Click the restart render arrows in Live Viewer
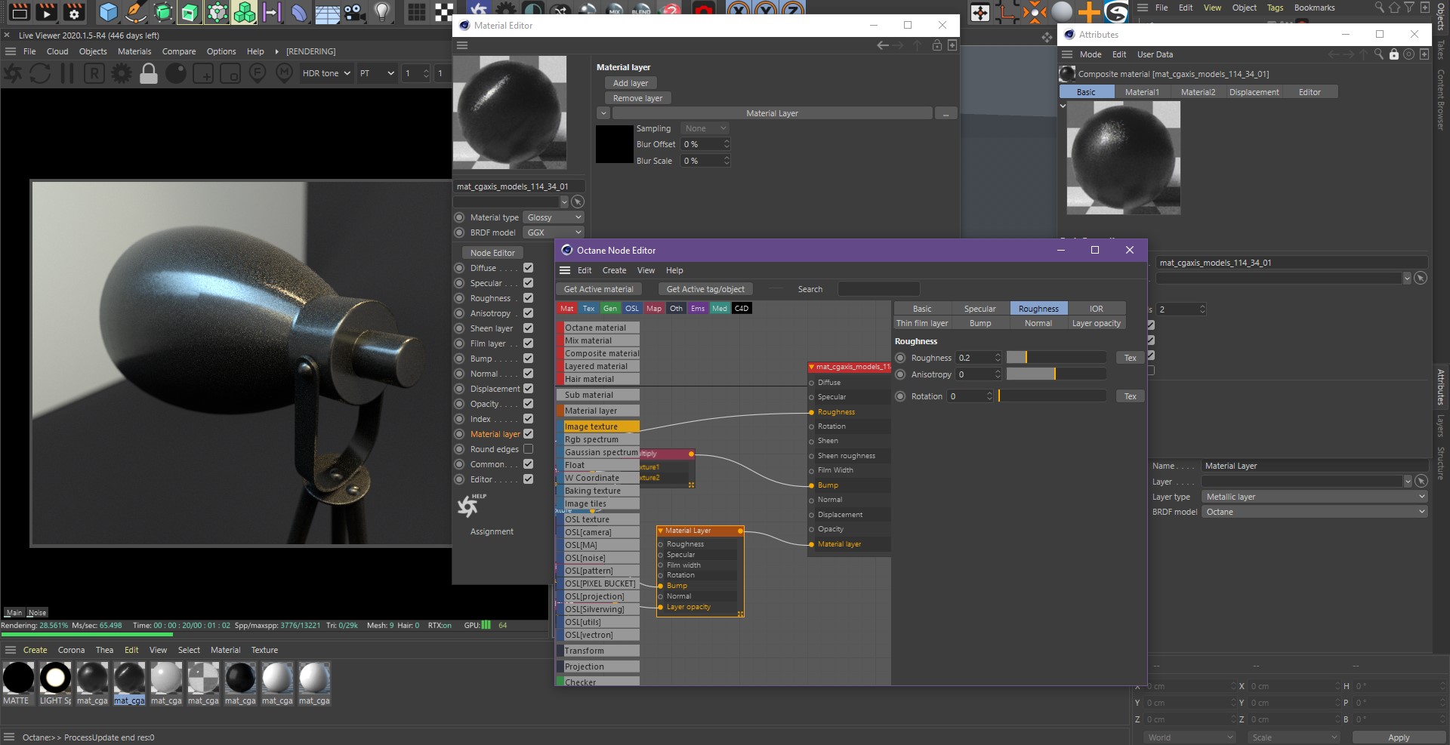The width and height of the screenshot is (1450, 745). pos(40,73)
